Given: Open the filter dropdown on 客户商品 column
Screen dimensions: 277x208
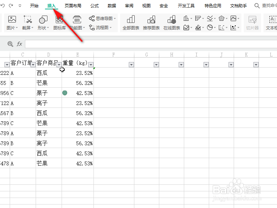Looking at the screenshot, I should coord(59,64).
